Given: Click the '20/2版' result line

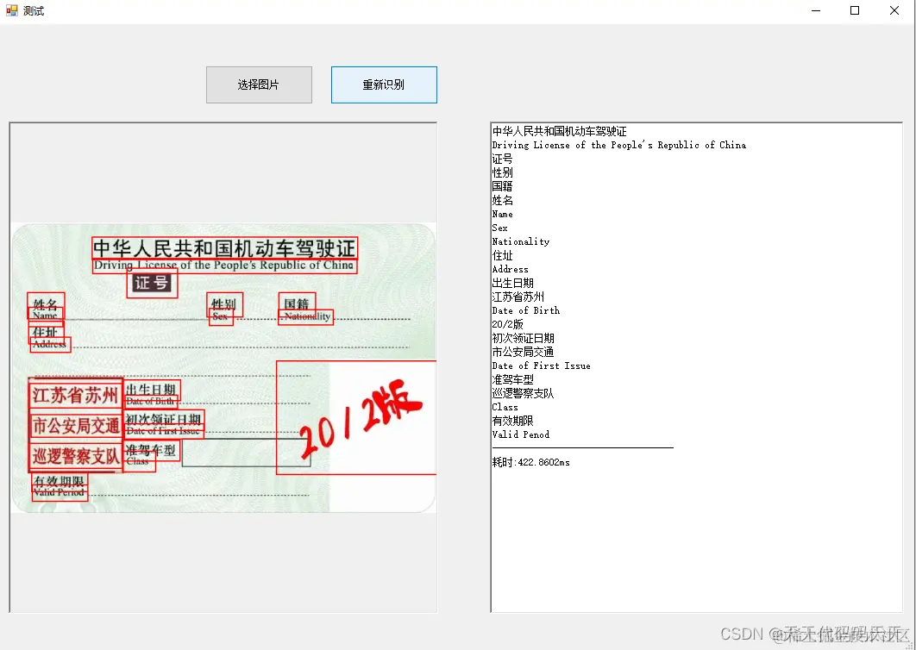Looking at the screenshot, I should (508, 324).
